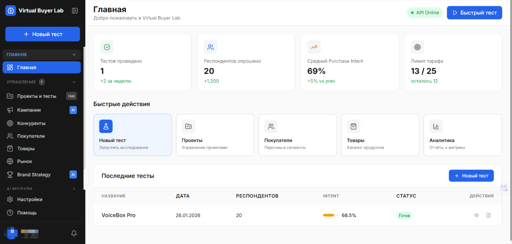Open the Покупатели quick action card
This screenshot has width=512, height=244.
pos(298,135)
